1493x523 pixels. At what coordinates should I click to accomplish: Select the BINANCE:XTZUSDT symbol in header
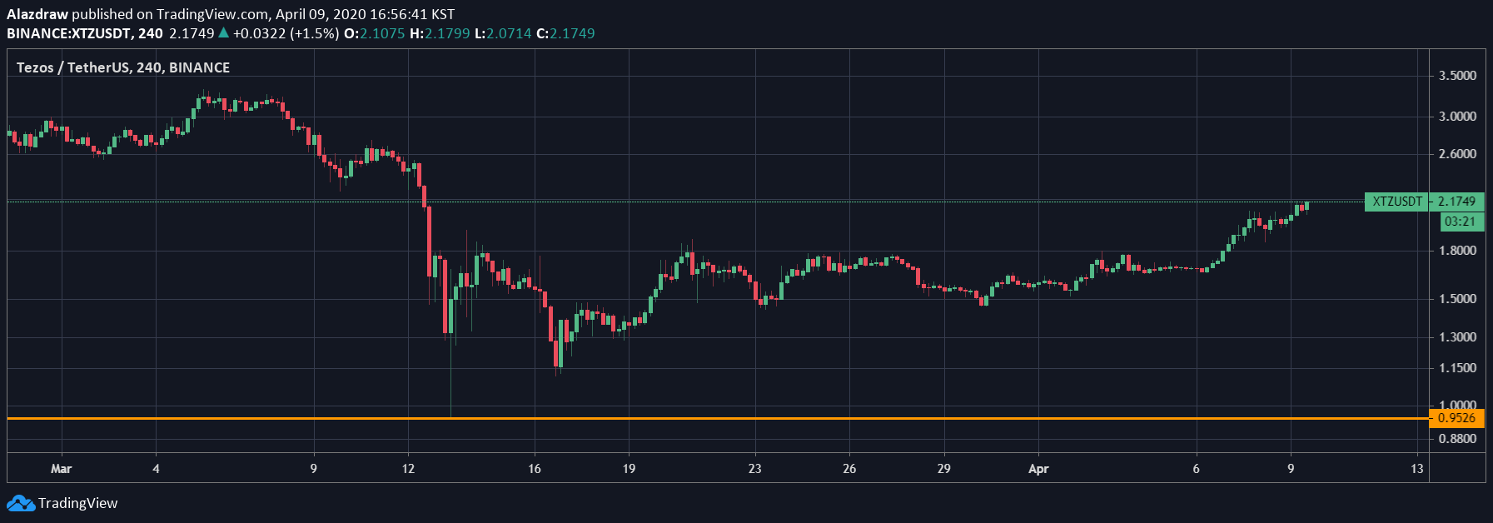click(x=68, y=33)
